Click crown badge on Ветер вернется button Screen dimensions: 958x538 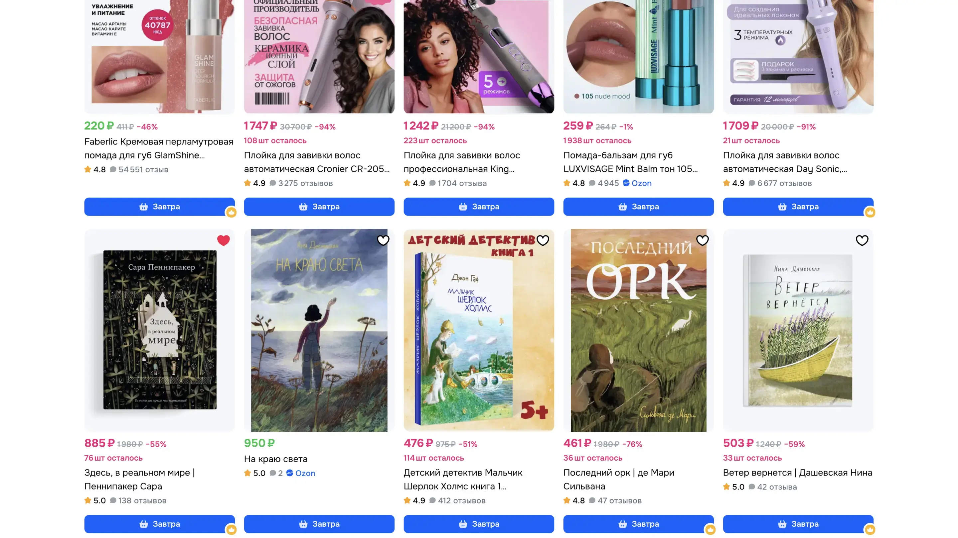tap(870, 529)
